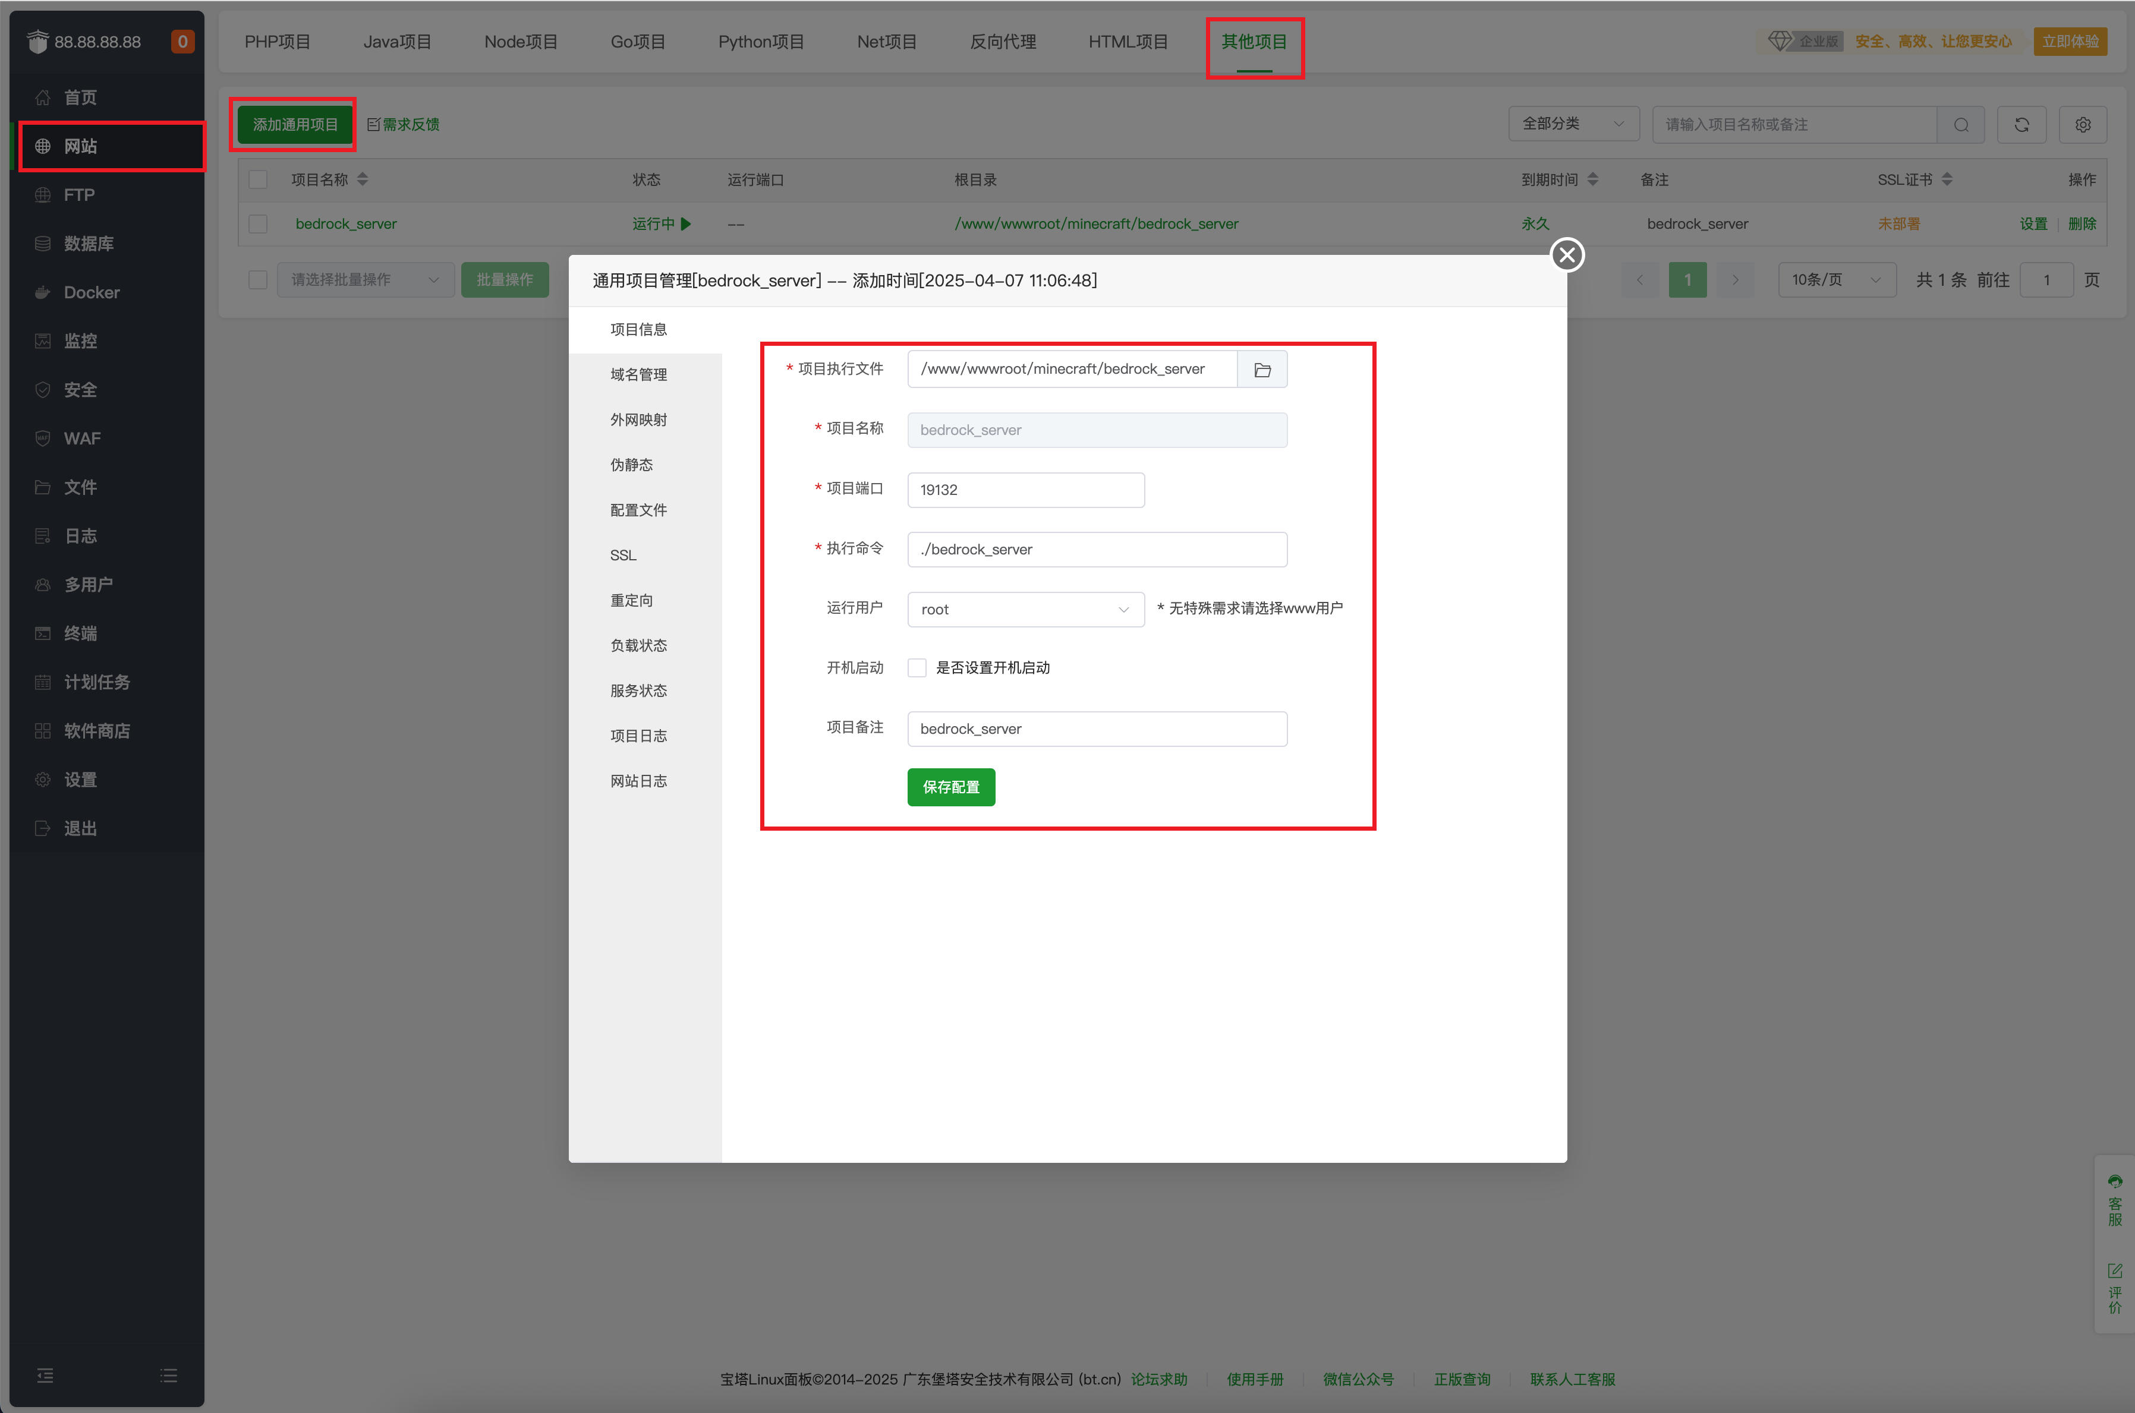Click the 执行命令 input field
This screenshot has width=2135, height=1413.
click(1097, 550)
